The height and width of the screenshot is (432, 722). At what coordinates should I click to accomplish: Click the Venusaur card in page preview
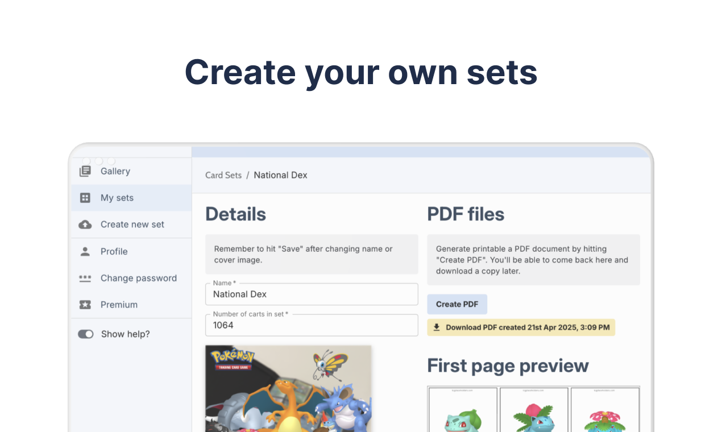(605, 410)
